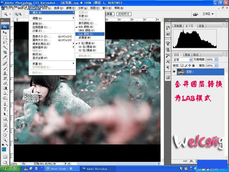Select the Crop tool
This screenshot has width=229, height=172.
coord(5,52)
